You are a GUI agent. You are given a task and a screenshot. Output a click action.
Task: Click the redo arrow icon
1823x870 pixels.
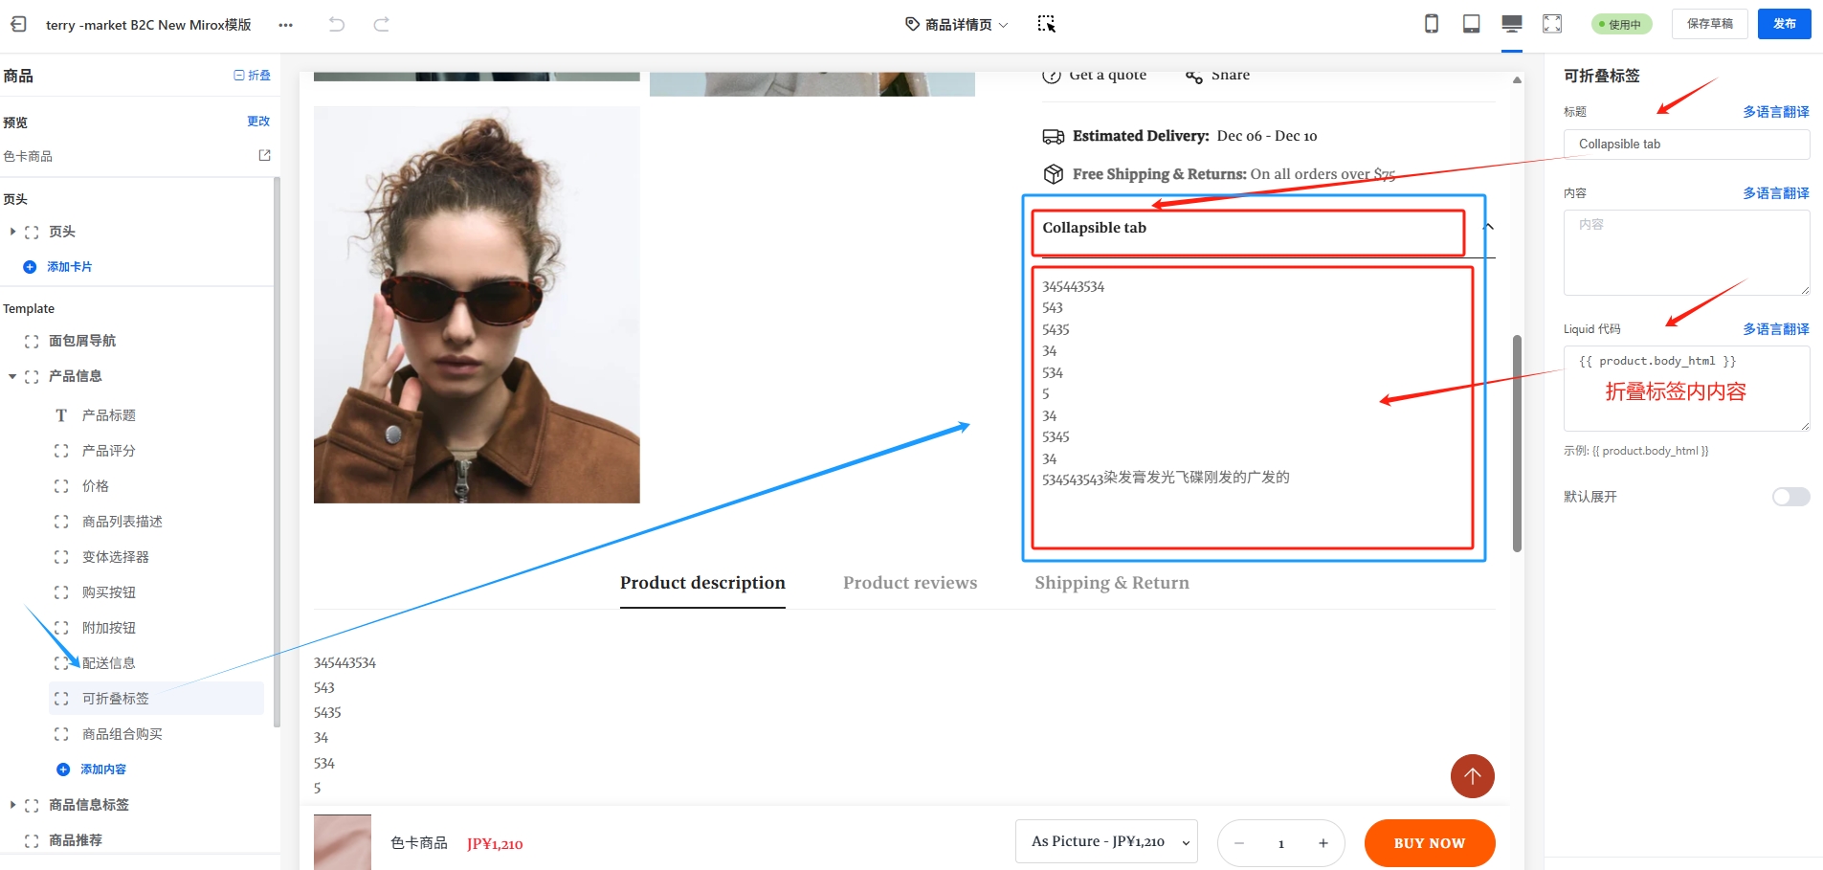381,24
